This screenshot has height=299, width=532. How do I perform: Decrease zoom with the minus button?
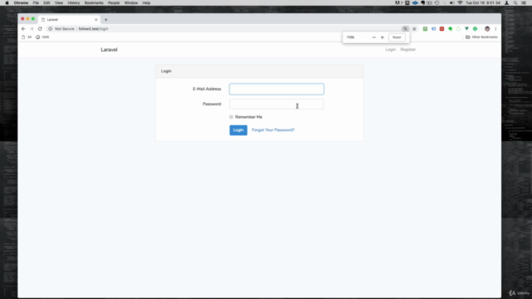point(374,37)
